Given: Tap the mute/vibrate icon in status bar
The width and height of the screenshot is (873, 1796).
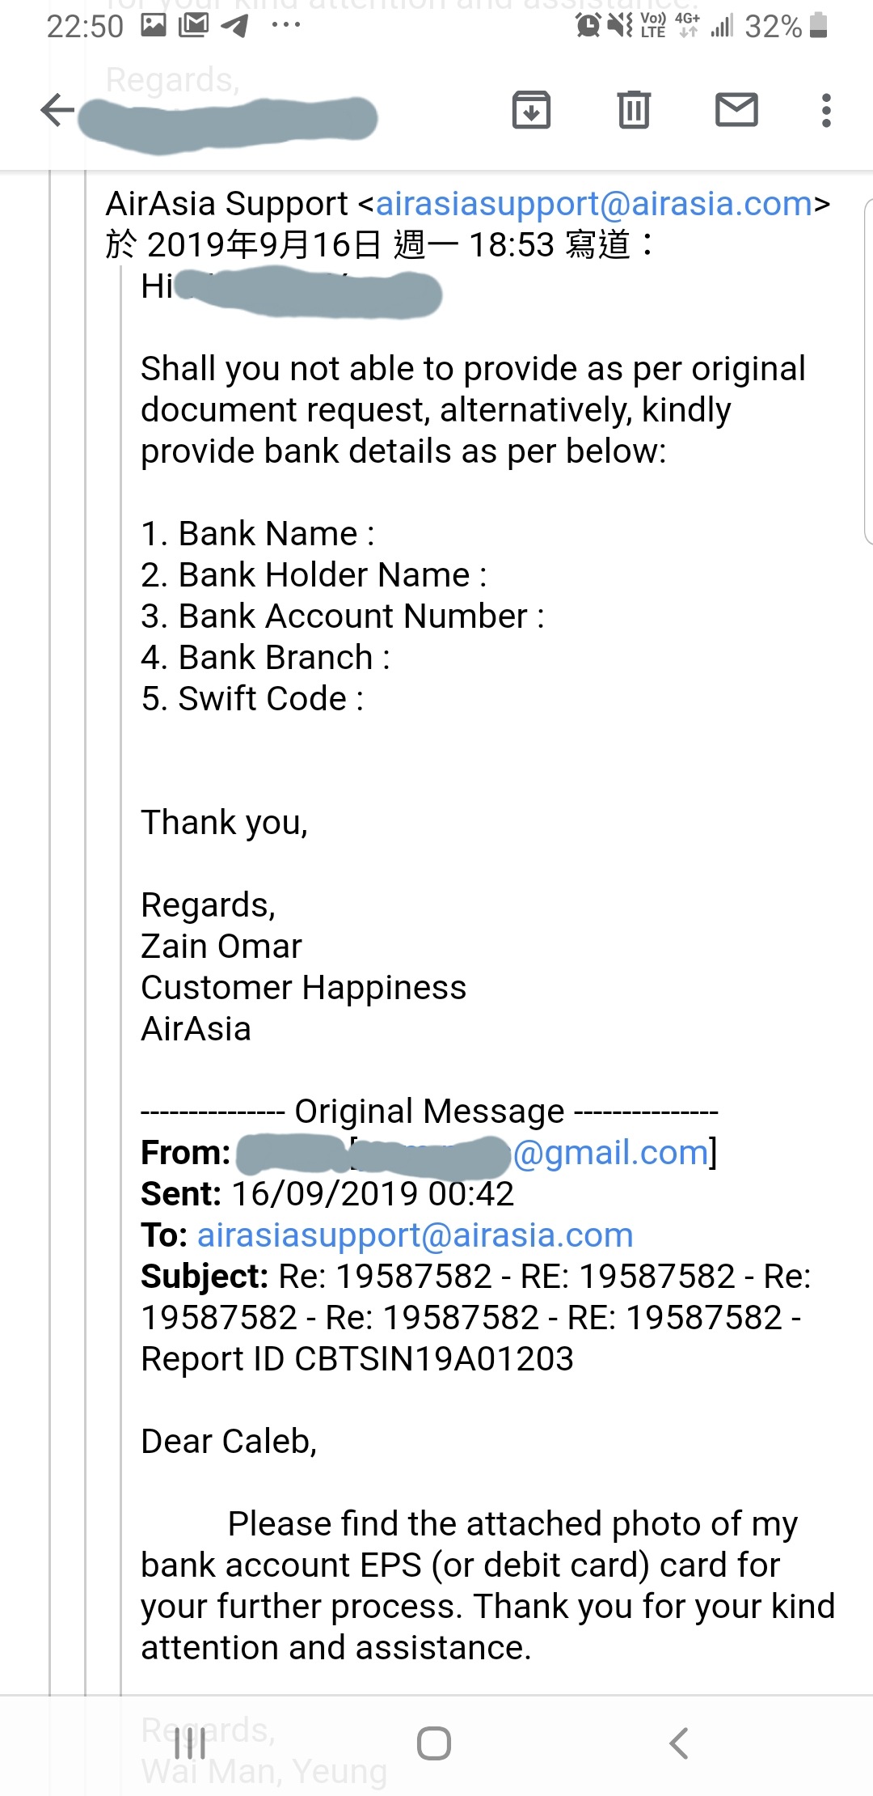Looking at the screenshot, I should [x=620, y=26].
